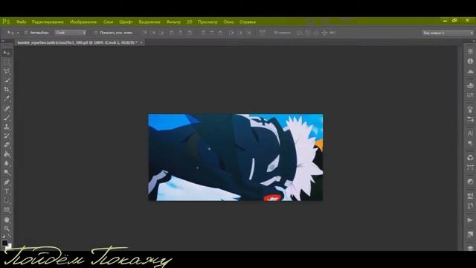Select the Magic Wand tool
Image resolution: width=476 pixels, height=268 pixels.
point(7,80)
